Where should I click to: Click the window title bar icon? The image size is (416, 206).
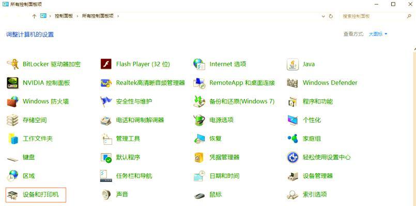pos(5,4)
